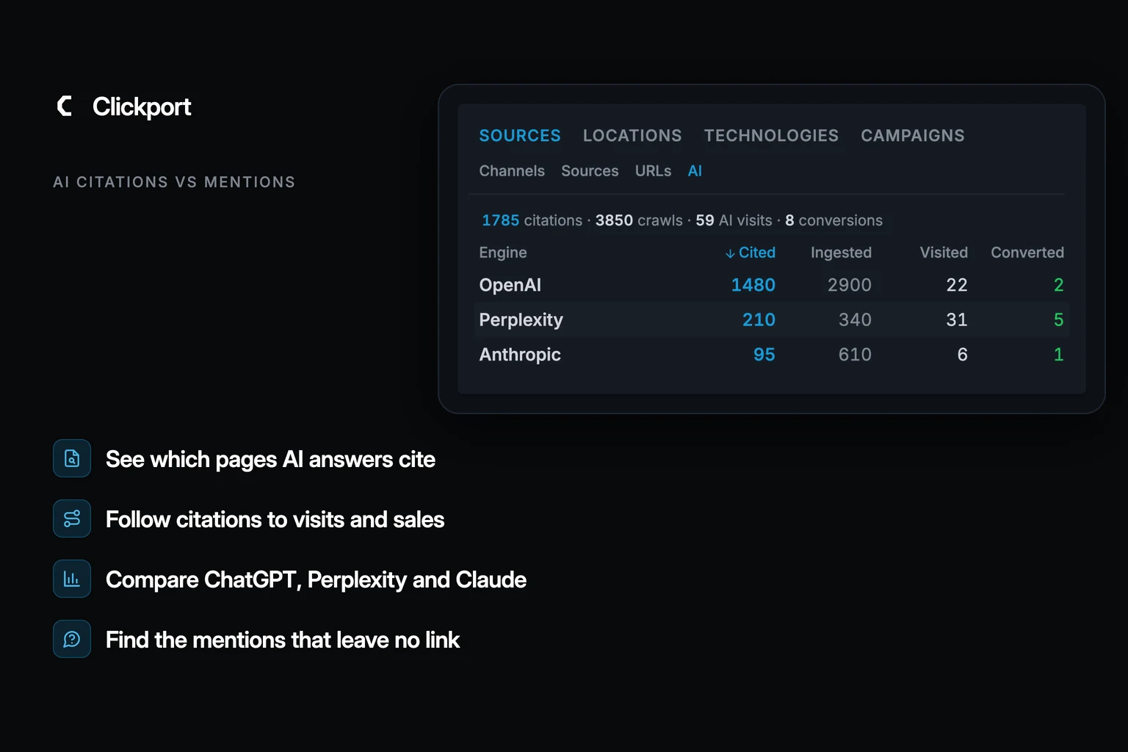Select the AI sub-tab
This screenshot has width=1128, height=752.
[695, 171]
